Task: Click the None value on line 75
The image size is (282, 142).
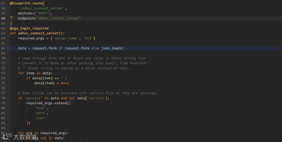Action: pyautogui.click(x=64, y=83)
